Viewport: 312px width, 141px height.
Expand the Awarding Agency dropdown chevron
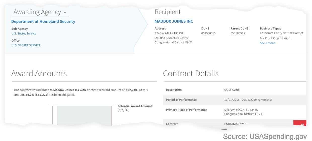[x=65, y=12]
